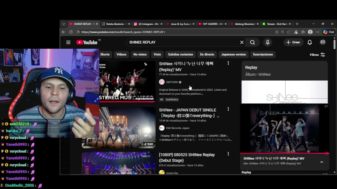Screen dimensions: 337x189
Task: Close the SHINEE REPLAY browser tab
Action: 97,24
